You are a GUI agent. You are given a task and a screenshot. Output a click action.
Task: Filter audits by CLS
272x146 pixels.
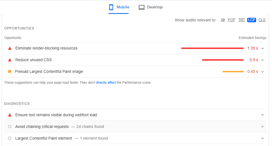(262, 20)
